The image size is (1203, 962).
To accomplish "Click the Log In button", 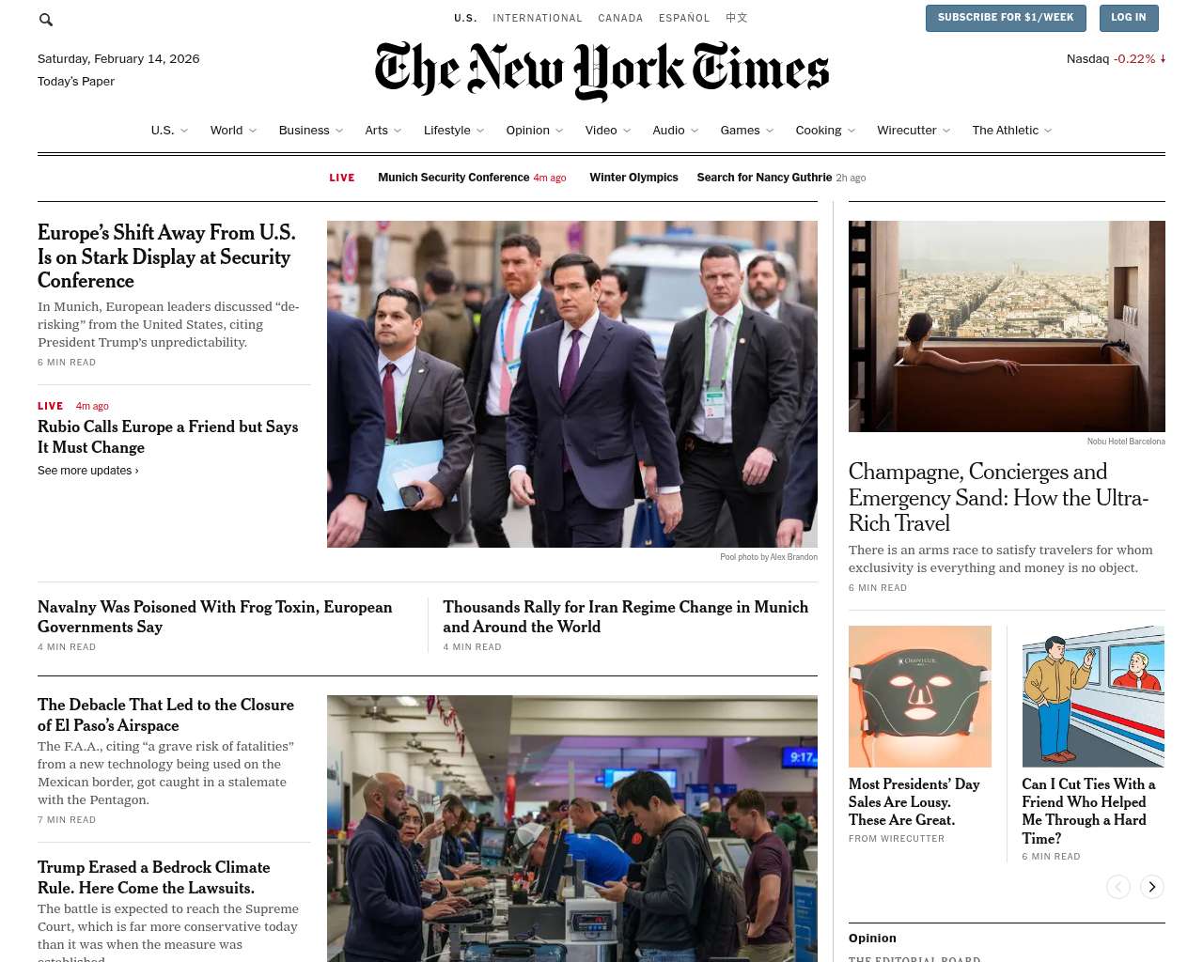I will [x=1128, y=18].
